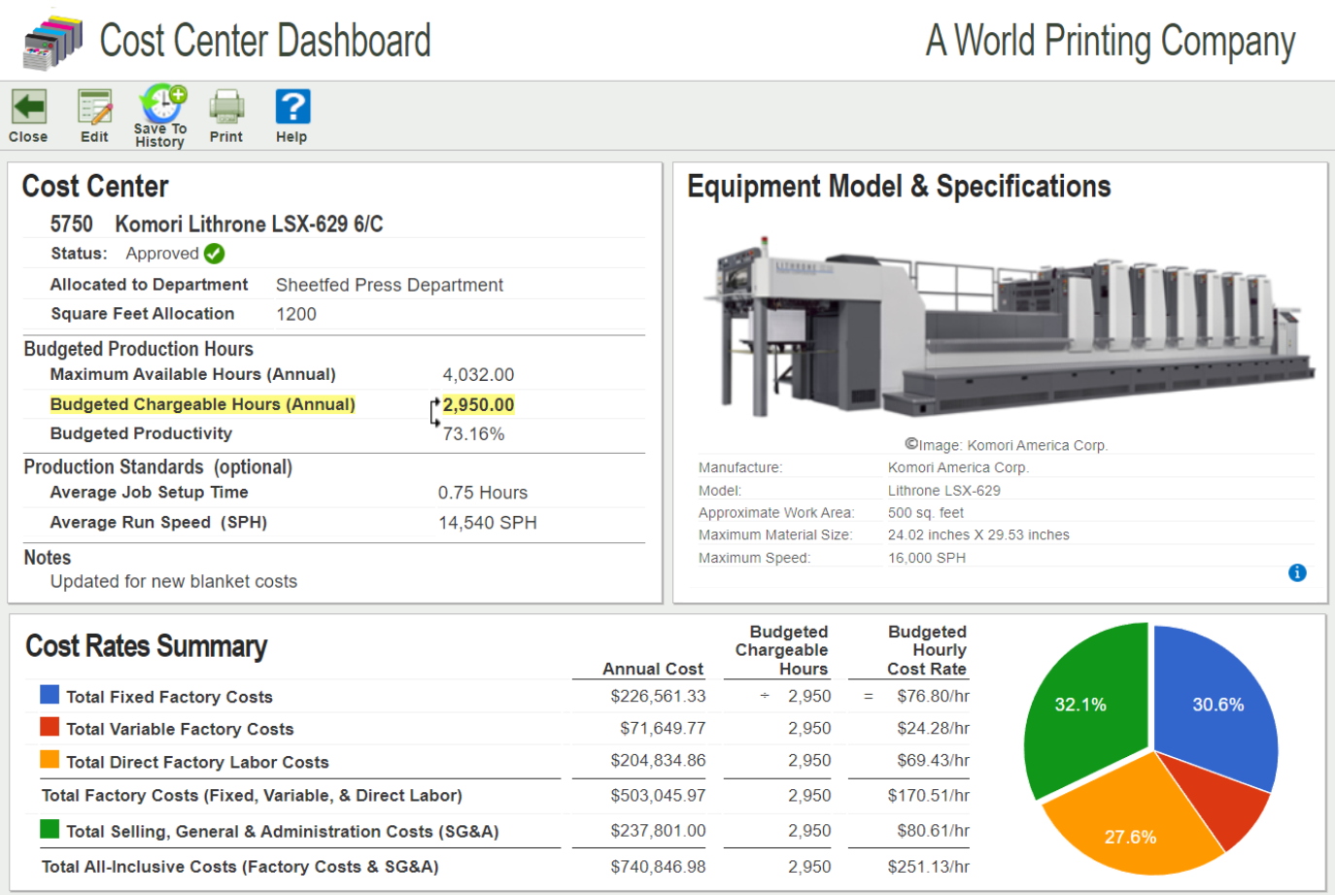Click the 4,032.00 maximum hours value
Image resolution: width=1335 pixels, height=895 pixels.
pos(478,374)
